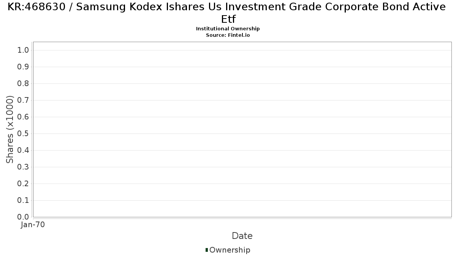Click the 0.8 y-axis tick label

[23, 84]
